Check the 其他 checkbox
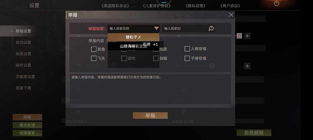 click(x=94, y=49)
